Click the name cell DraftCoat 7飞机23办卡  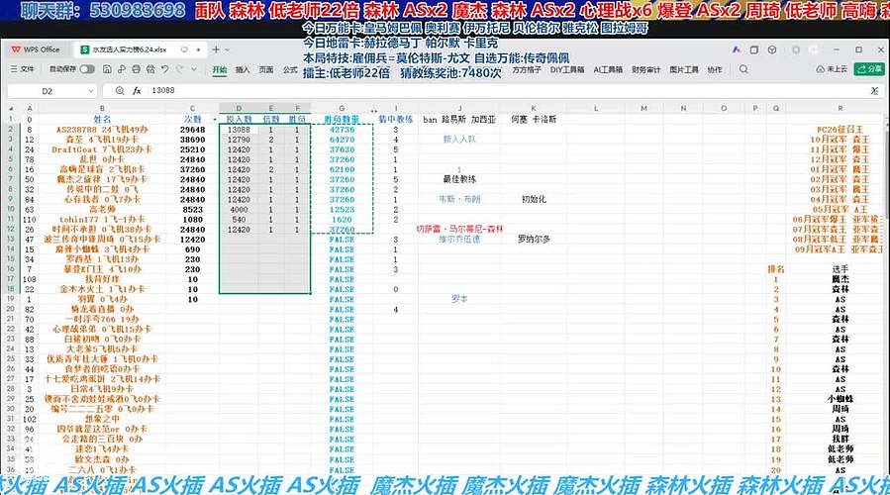102,149
